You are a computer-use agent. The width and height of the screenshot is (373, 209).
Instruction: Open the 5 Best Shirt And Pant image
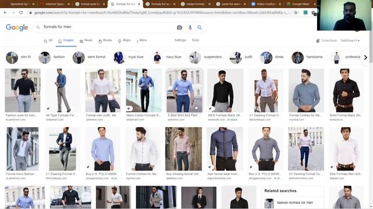click(184, 91)
